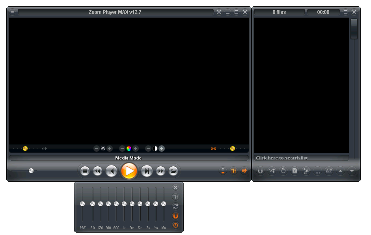Screen dimensions: 371x235
Task: Reset the equalizer with the refresh arrows icon
Action: (175, 206)
